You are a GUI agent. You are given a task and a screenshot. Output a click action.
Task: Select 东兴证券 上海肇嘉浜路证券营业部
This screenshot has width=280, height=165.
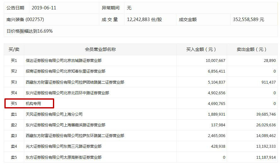(67, 125)
